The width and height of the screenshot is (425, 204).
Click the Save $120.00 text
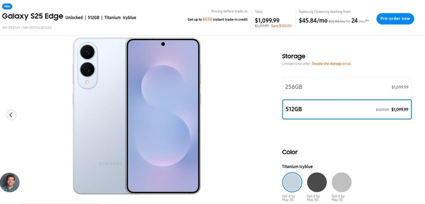pos(281,26)
